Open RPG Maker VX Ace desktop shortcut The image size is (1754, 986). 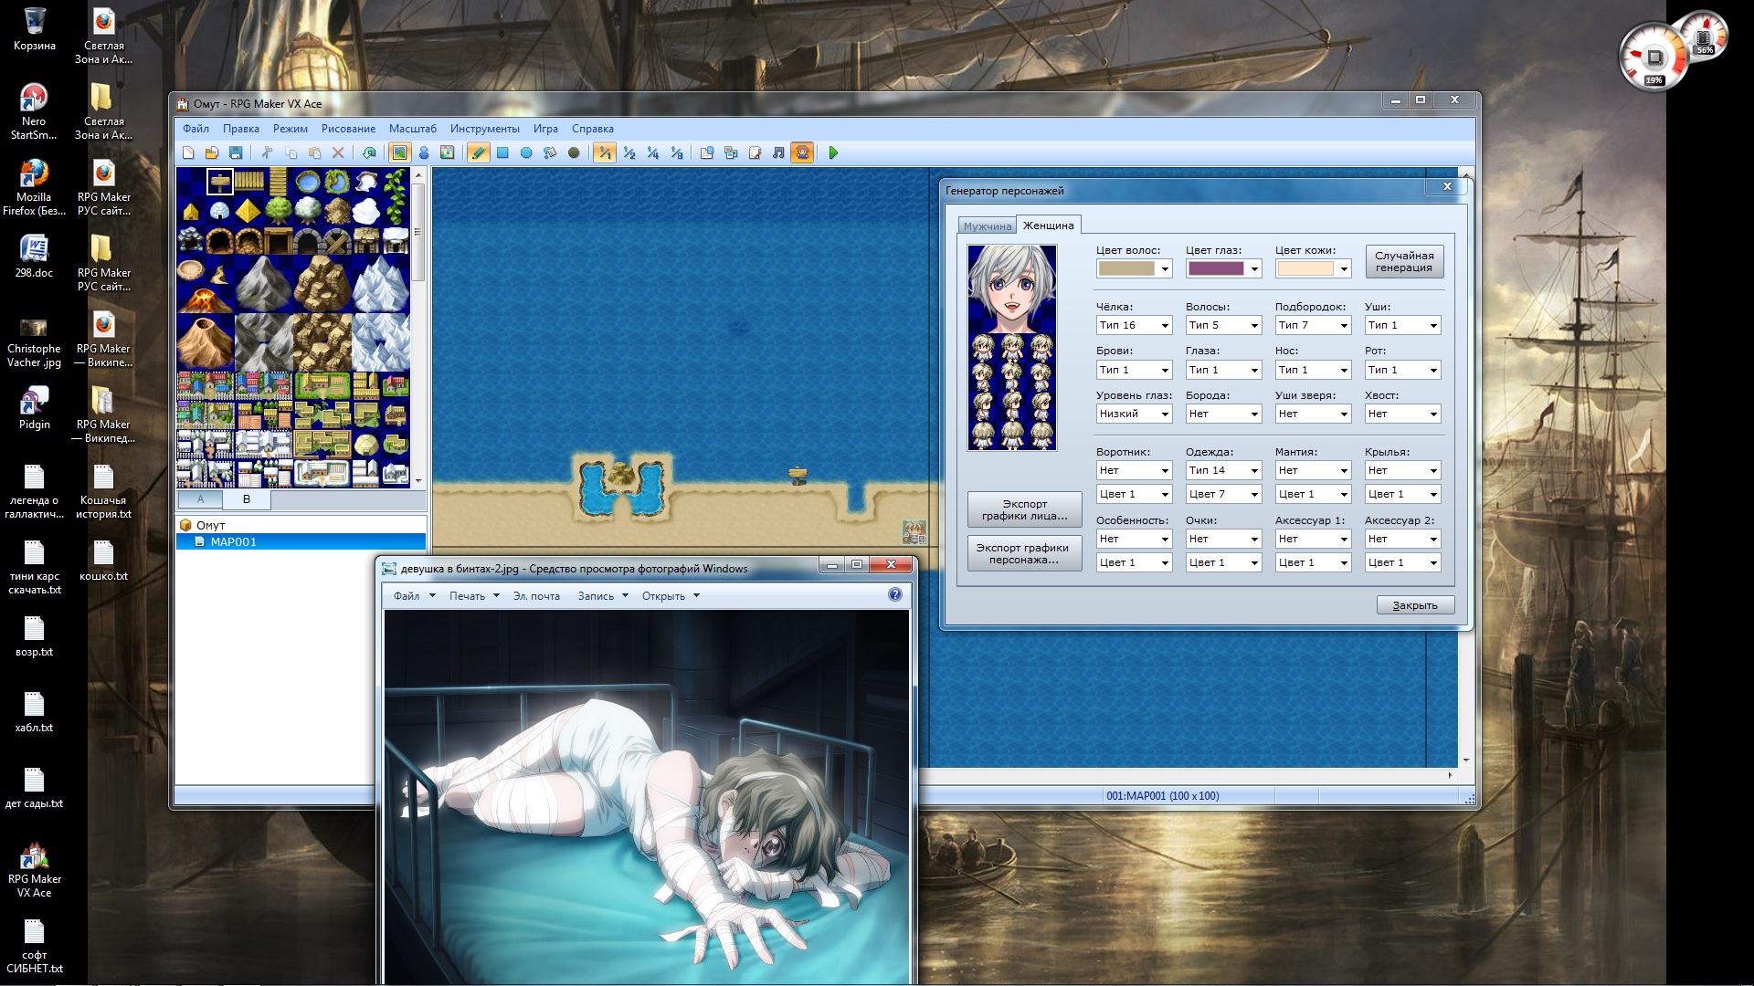[x=35, y=870]
